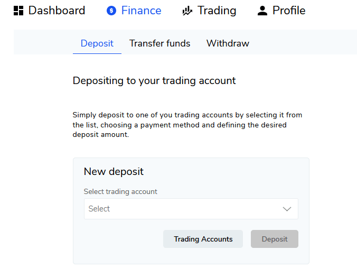The width and height of the screenshot is (357, 268).
Task: Open the Select trading account dropdown
Action: [x=191, y=209]
